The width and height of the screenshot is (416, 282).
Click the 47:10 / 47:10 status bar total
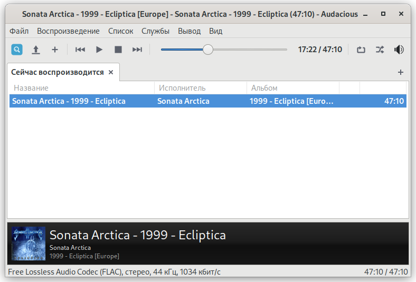tap(386, 272)
